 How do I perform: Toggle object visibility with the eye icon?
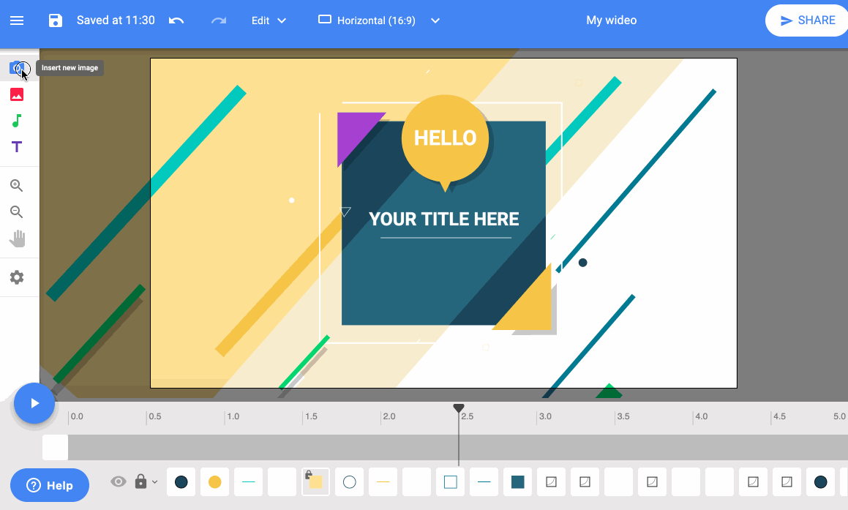pos(119,481)
